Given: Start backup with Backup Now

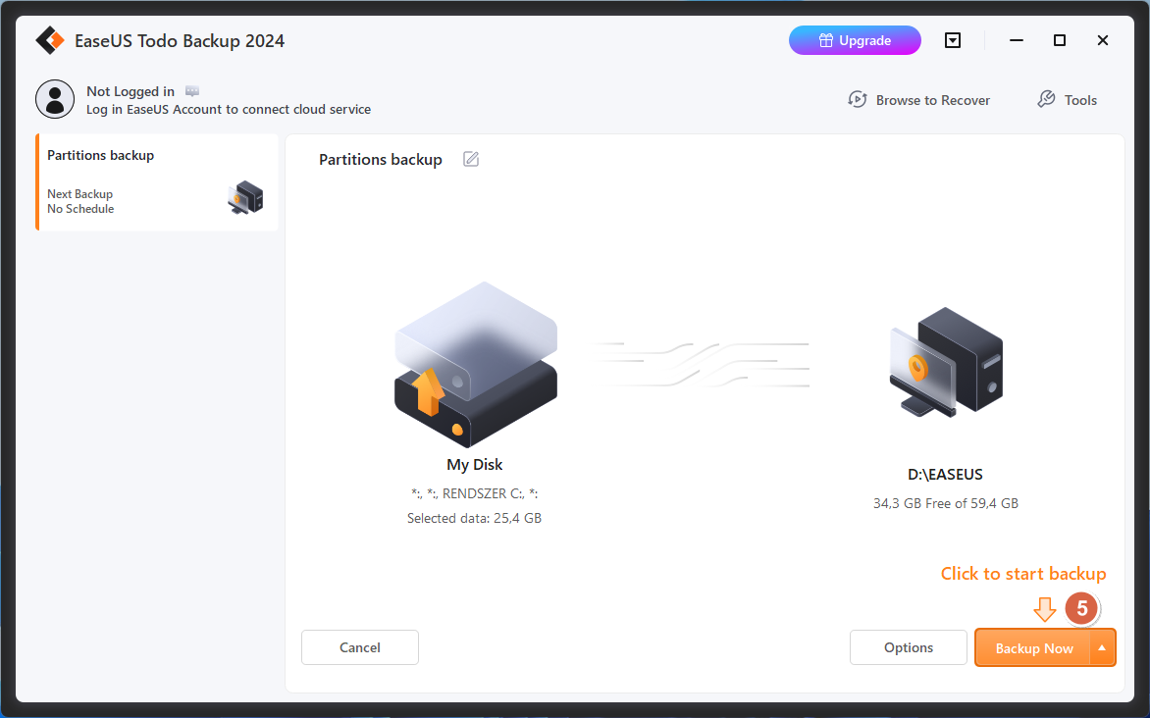Looking at the screenshot, I should [1033, 648].
